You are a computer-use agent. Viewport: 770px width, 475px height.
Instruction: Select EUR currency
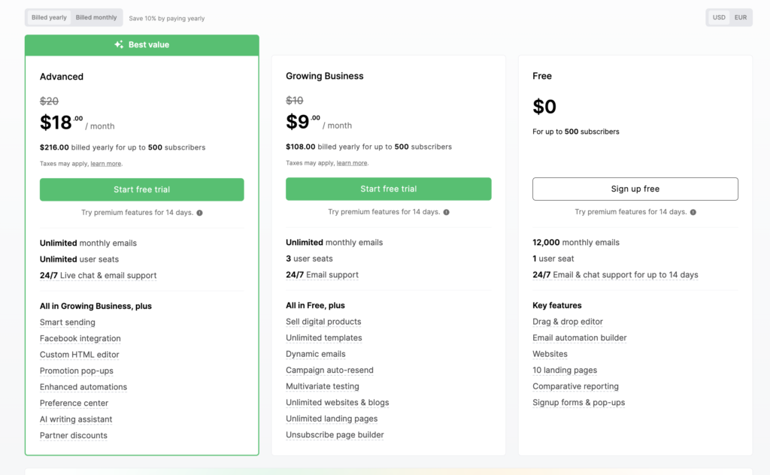pos(741,17)
